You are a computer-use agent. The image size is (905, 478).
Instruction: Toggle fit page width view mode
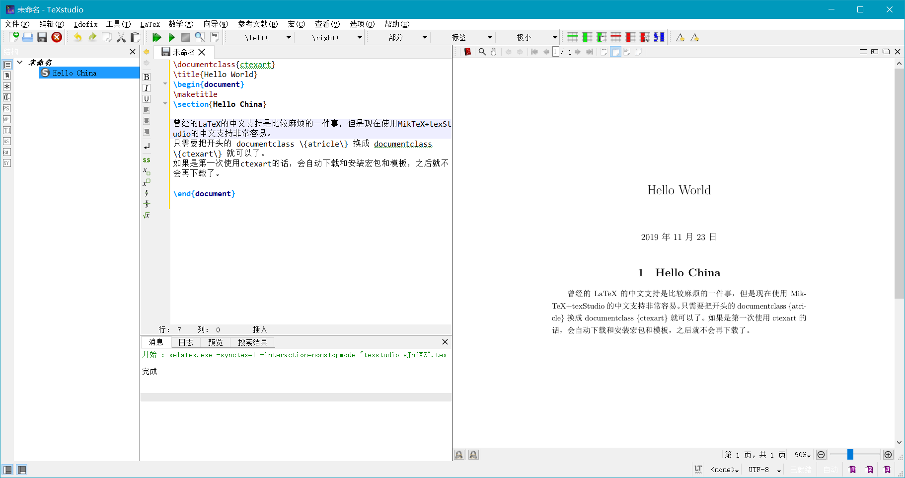[x=616, y=51]
